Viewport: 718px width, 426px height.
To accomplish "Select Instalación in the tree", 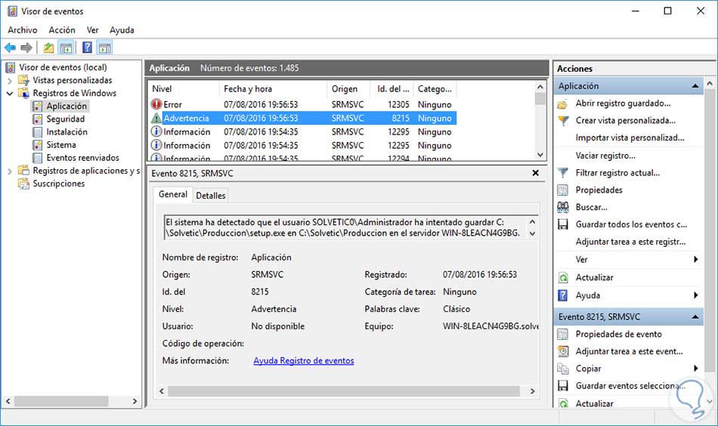I will click(x=67, y=131).
